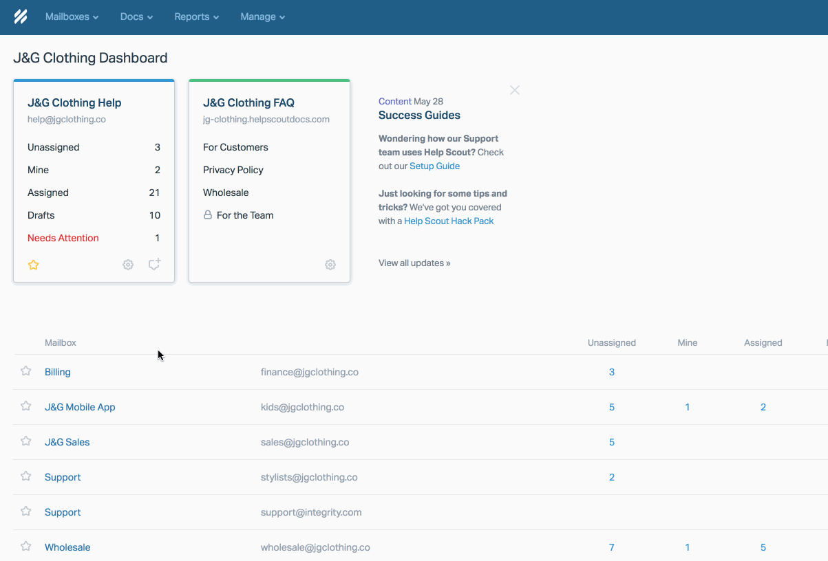This screenshot has width=828, height=561.
Task: Open J&G Clothing FAQ settings gear
Action: 330,265
